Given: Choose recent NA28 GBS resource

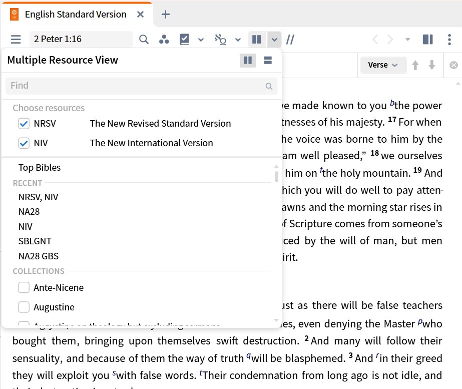Looking at the screenshot, I should tap(39, 256).
